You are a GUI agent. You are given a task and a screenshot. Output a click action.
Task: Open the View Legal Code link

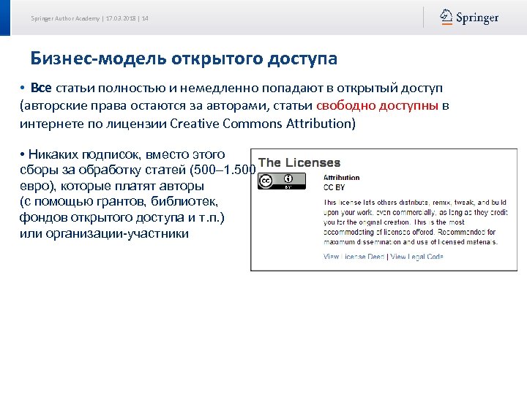click(x=416, y=257)
